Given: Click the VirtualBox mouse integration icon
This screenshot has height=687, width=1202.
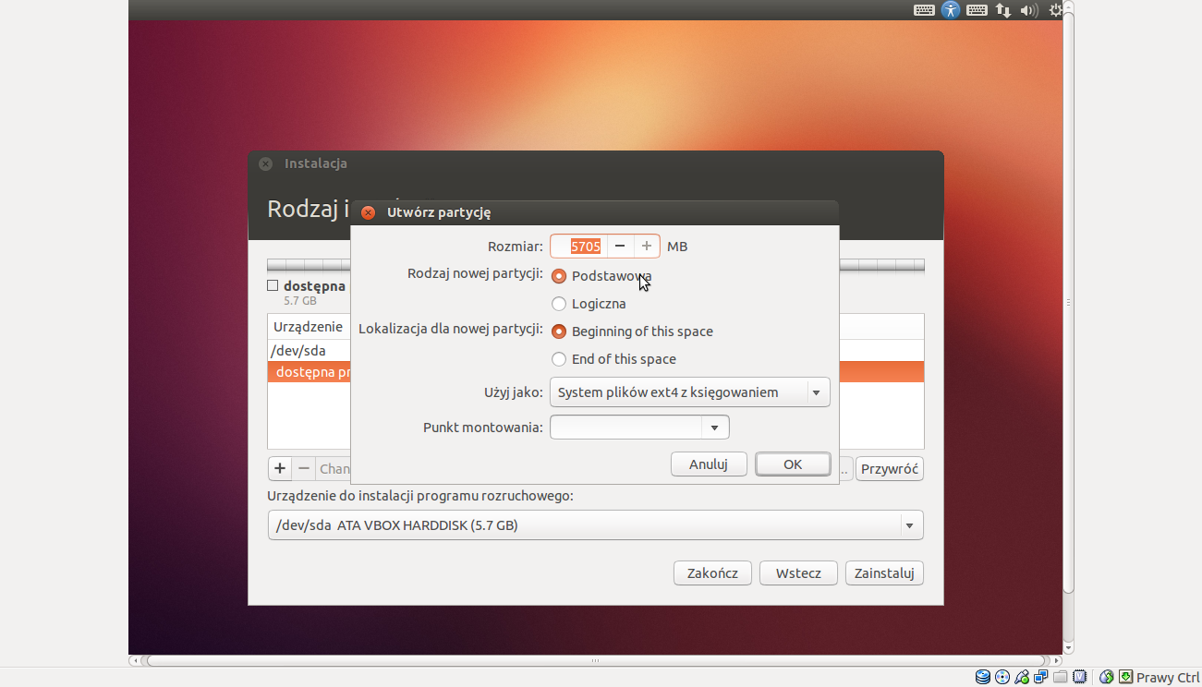Looking at the screenshot, I should 1107,677.
